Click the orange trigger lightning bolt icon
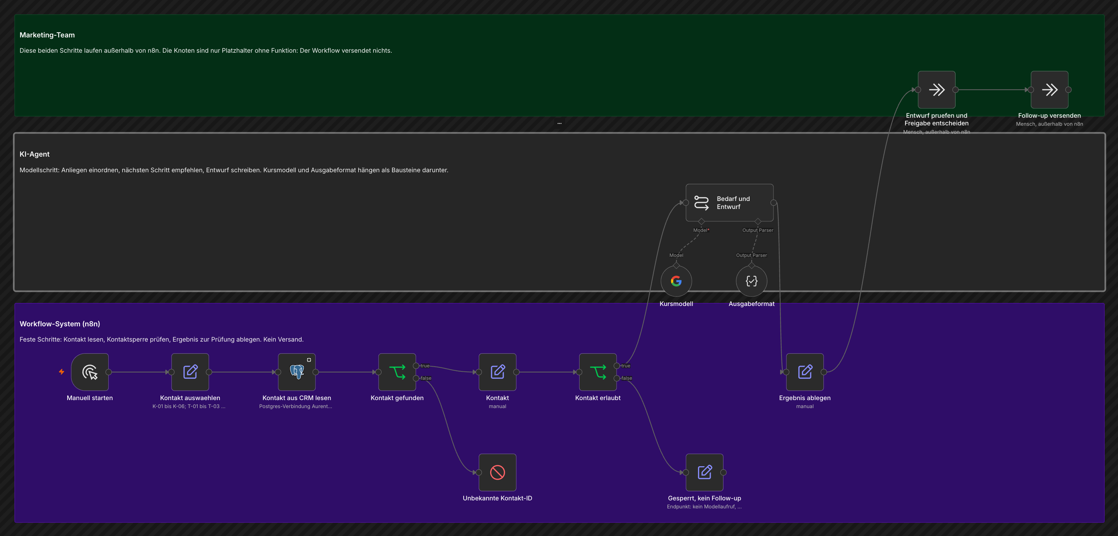Image resolution: width=1118 pixels, height=536 pixels. pyautogui.click(x=62, y=372)
